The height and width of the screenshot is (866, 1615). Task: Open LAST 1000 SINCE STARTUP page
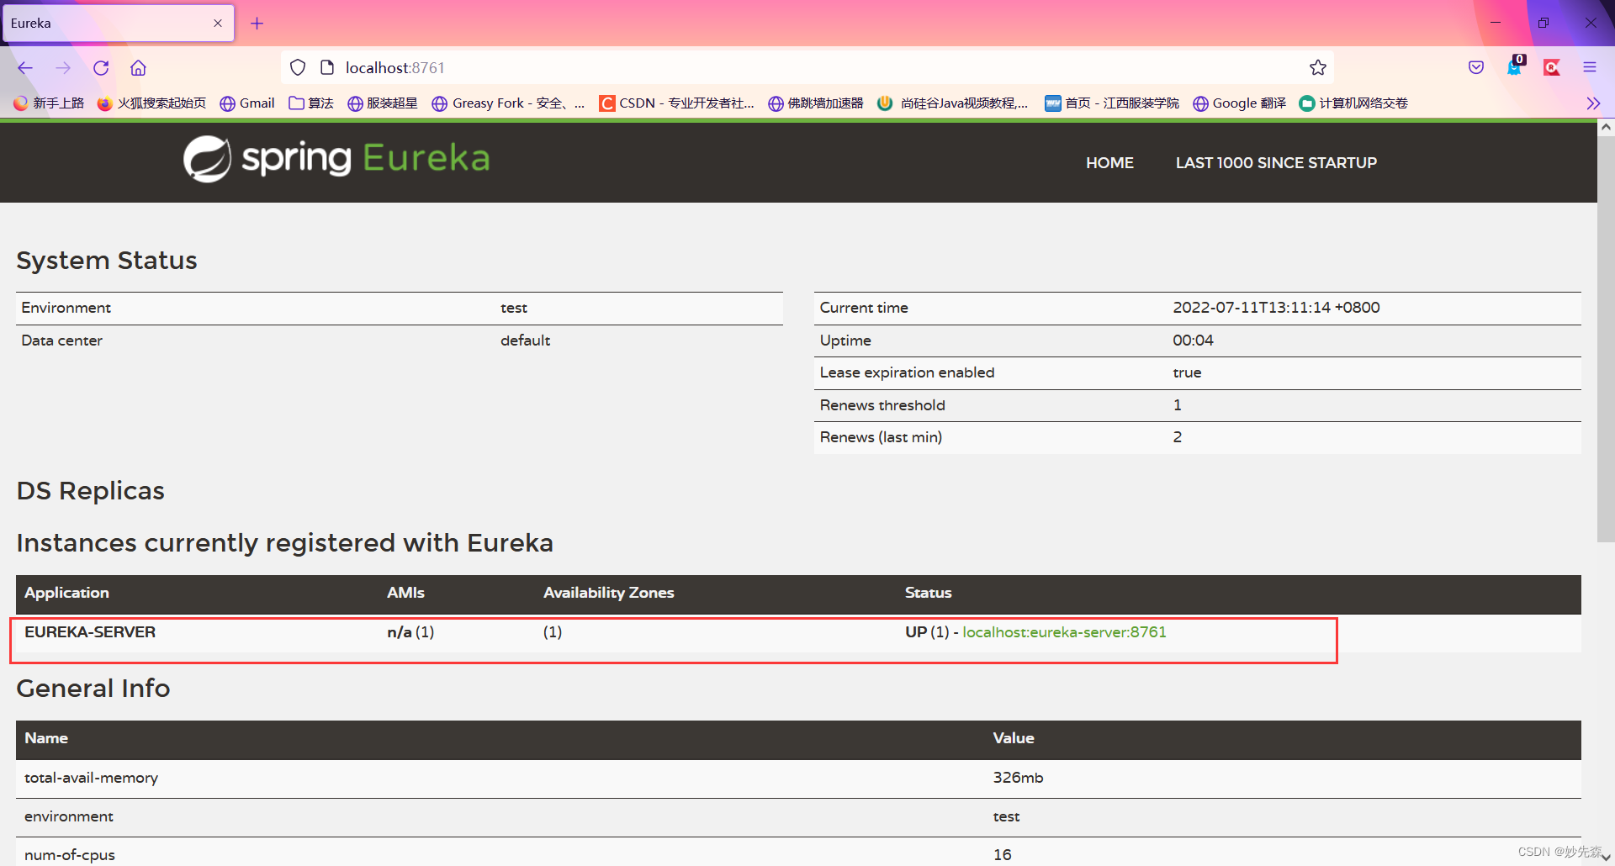pos(1276,163)
